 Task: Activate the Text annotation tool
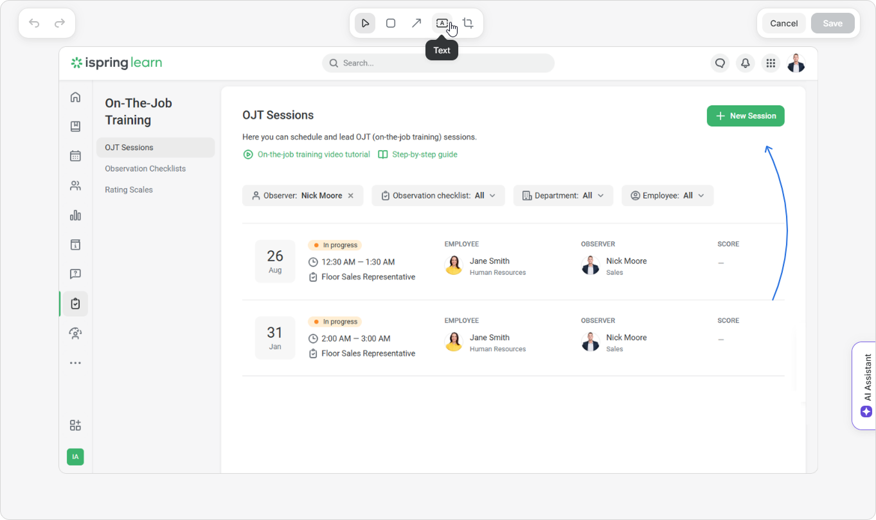coord(442,23)
